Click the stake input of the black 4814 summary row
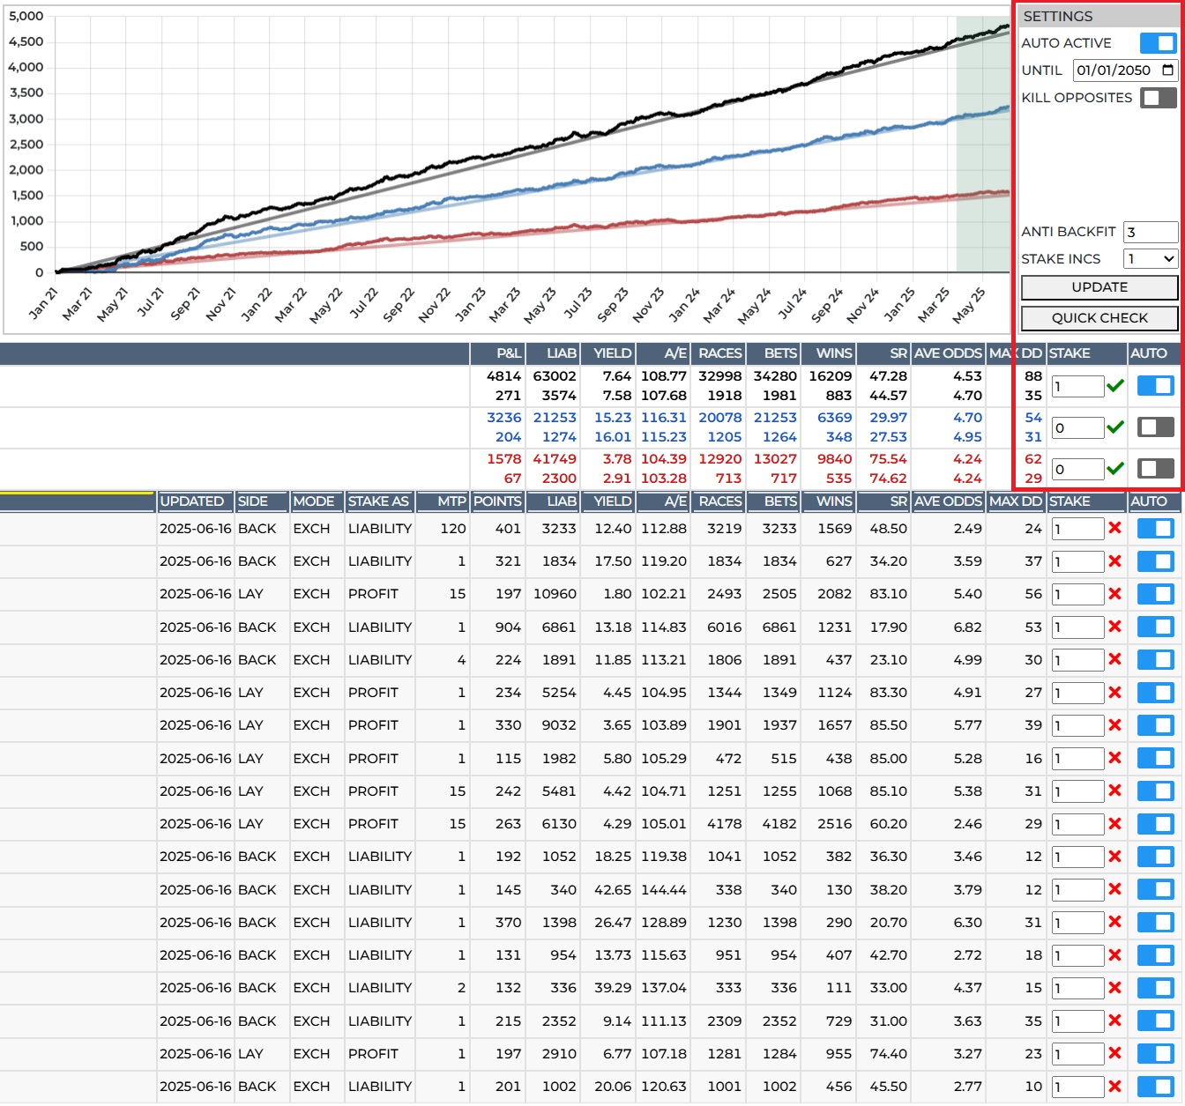This screenshot has width=1185, height=1106. 1077,386
